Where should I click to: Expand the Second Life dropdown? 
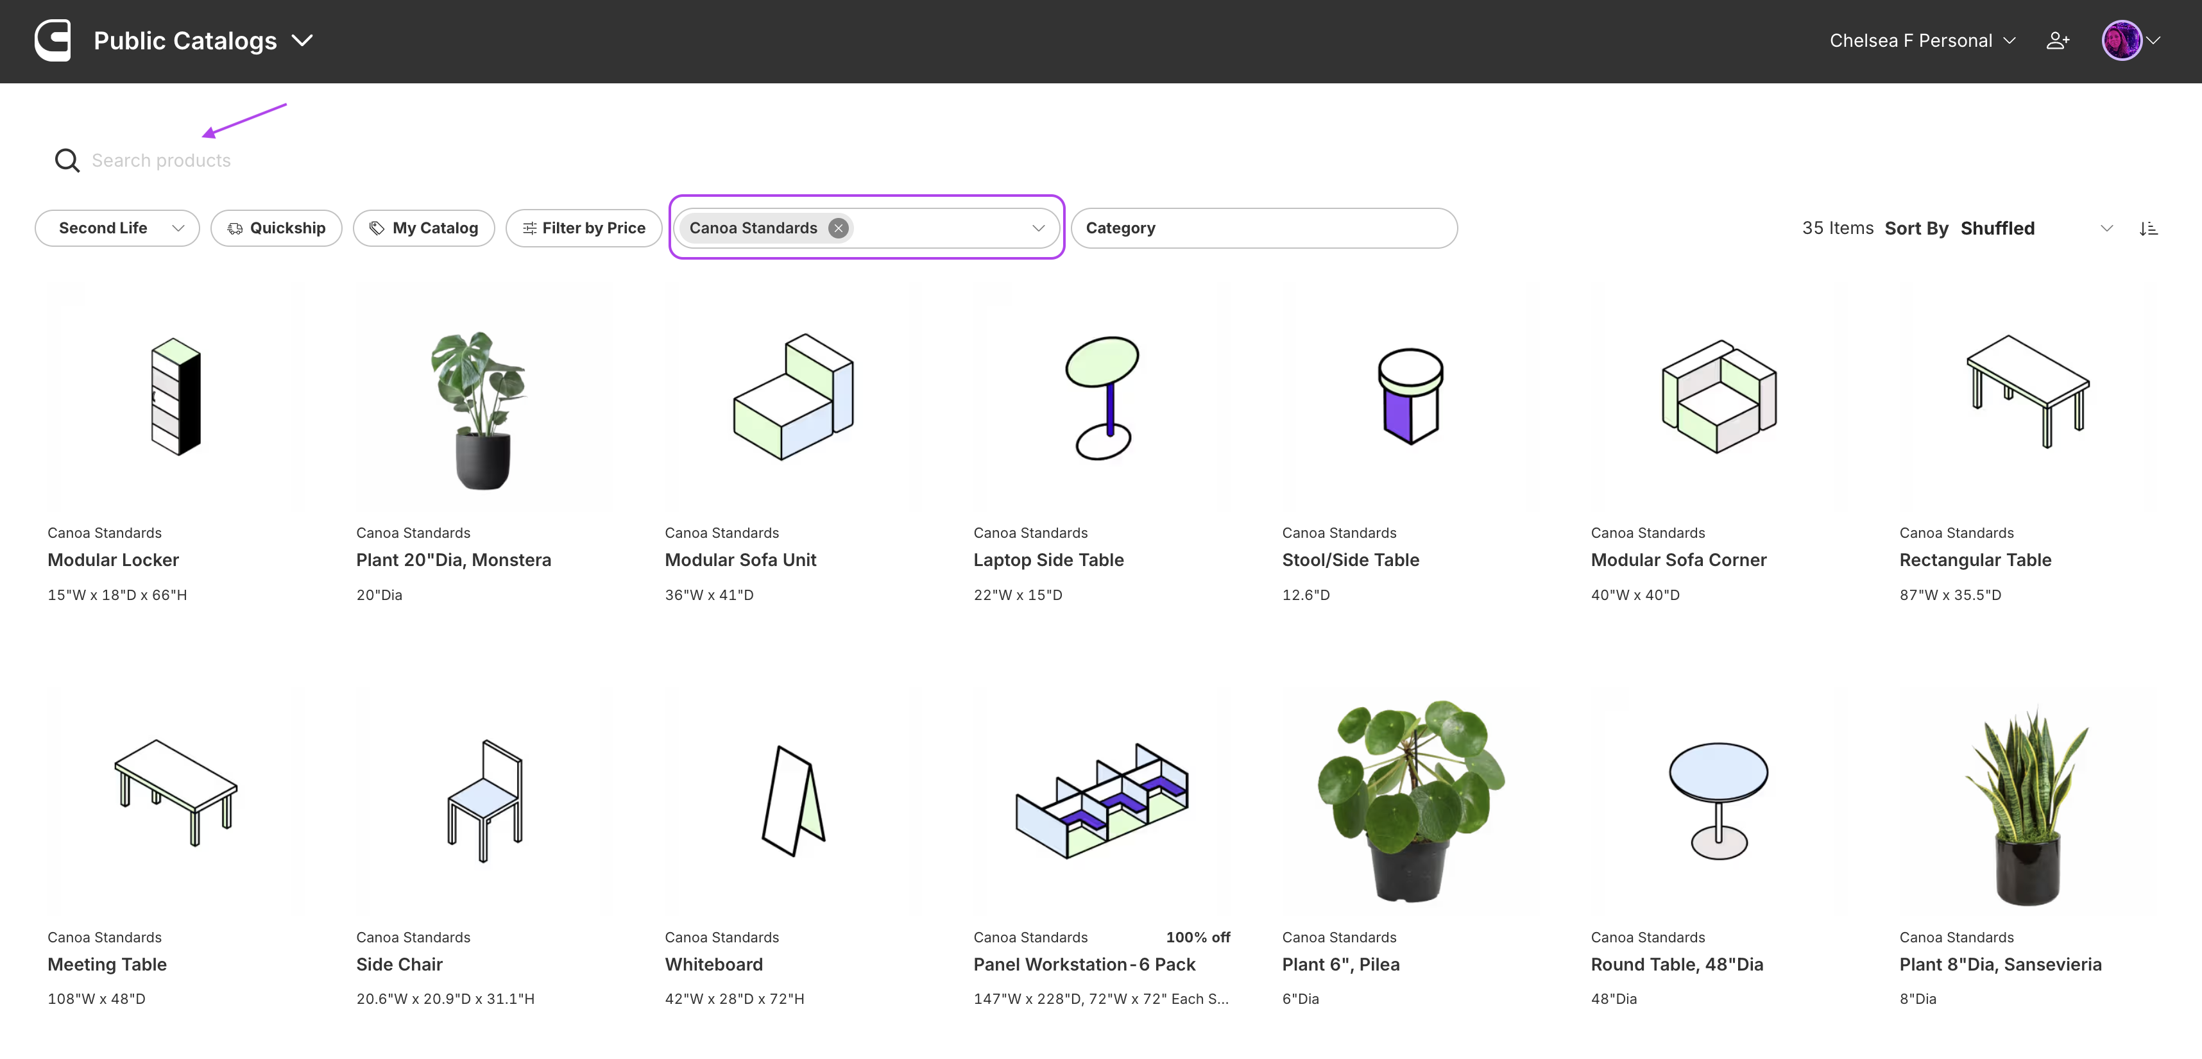point(117,228)
